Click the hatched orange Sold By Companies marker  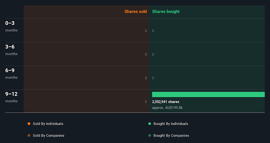tap(29, 135)
